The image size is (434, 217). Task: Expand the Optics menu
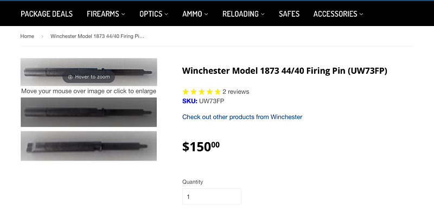(154, 14)
